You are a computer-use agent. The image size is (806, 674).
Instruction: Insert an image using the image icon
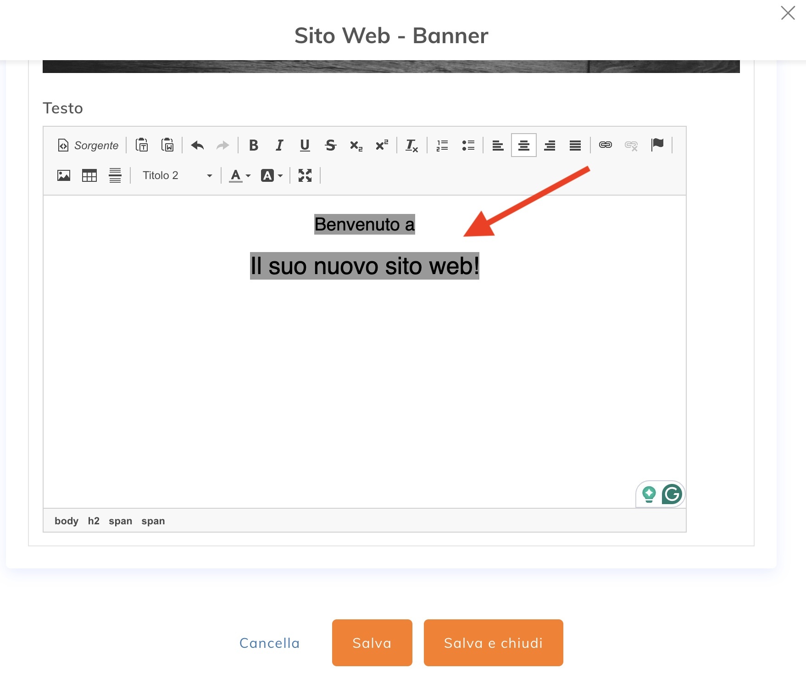[64, 175]
